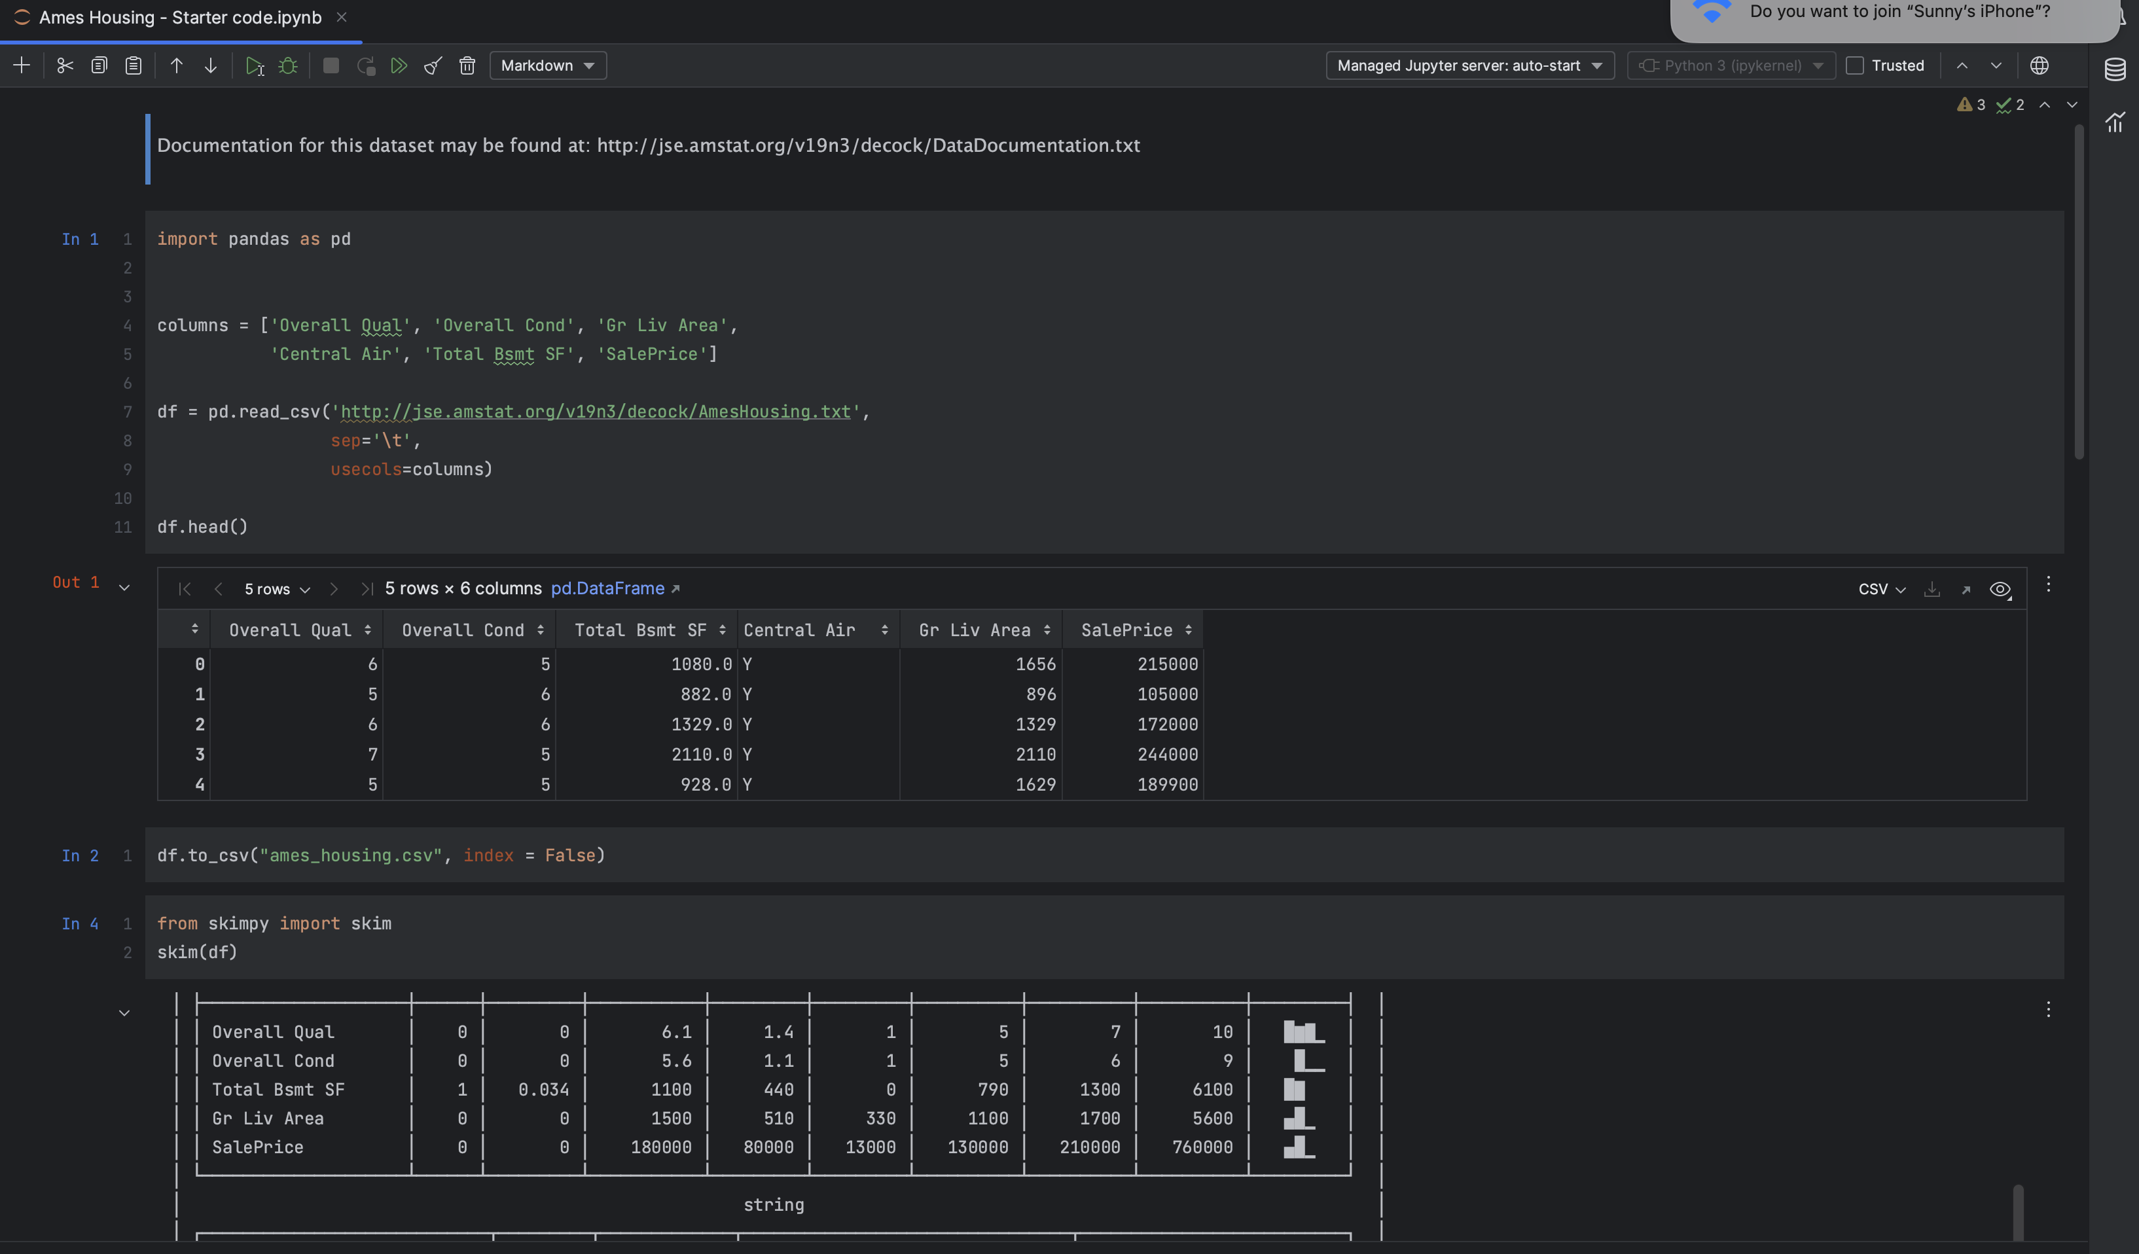Click the Clear Outputs broom icon

(x=433, y=65)
